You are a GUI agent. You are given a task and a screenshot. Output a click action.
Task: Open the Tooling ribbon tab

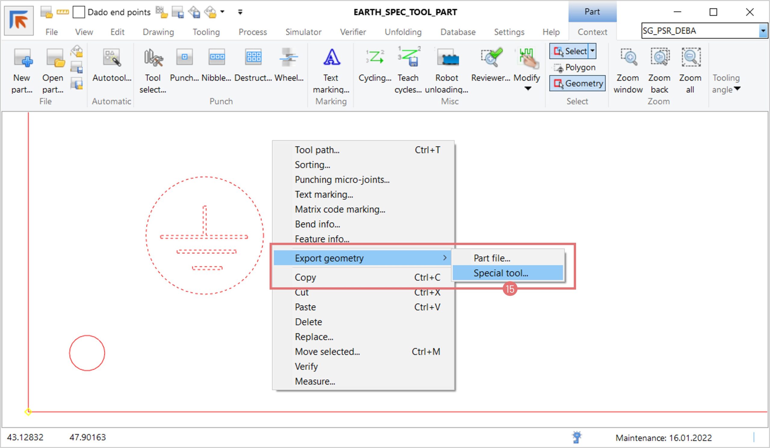tap(206, 32)
